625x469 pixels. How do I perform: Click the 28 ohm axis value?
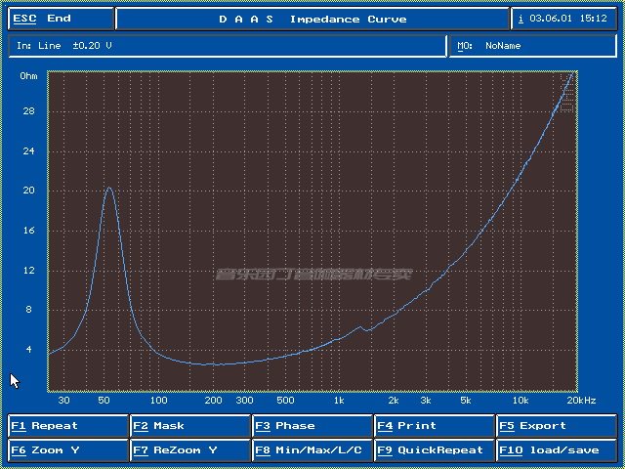(28, 110)
